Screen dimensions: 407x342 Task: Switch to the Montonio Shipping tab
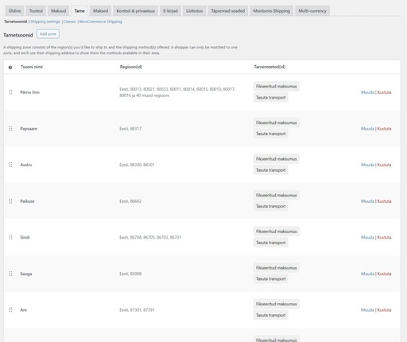coord(272,11)
